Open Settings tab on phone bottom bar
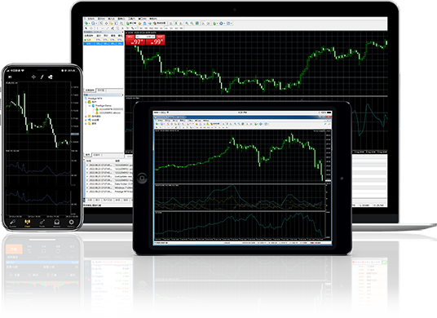Screen dimensions: 437x318 [x=72, y=223]
